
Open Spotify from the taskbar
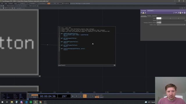click(x=31, y=102)
